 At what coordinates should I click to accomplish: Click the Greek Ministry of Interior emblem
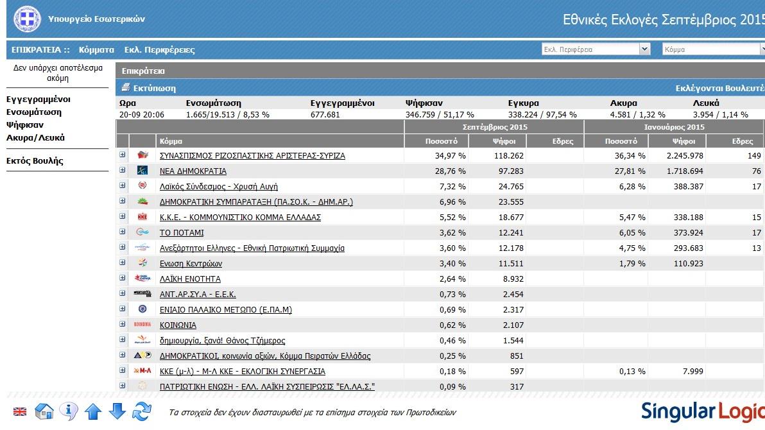28,19
